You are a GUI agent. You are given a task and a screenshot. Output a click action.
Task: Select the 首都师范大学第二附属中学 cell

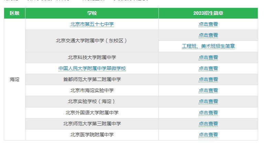point(92,79)
